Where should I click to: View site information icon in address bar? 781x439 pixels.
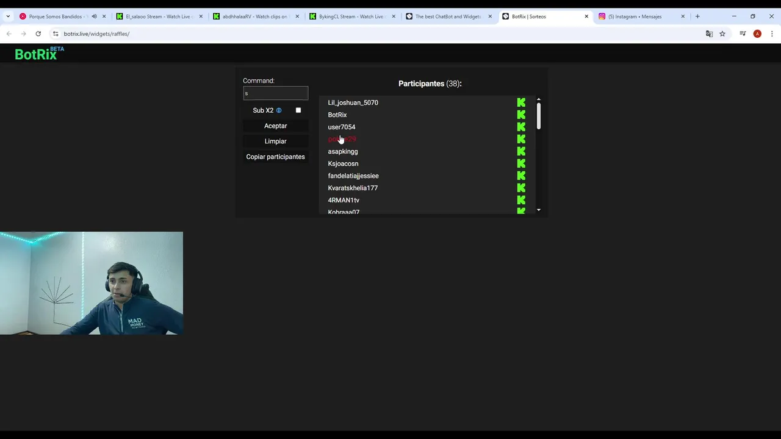pyautogui.click(x=56, y=34)
